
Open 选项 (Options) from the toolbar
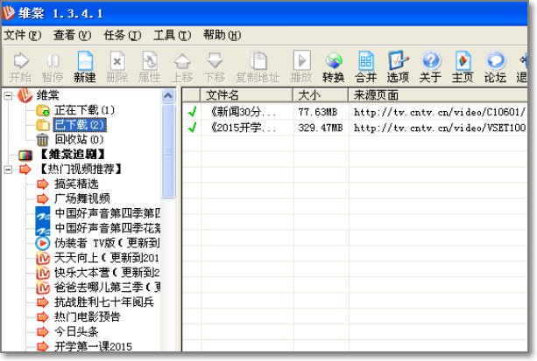click(399, 66)
